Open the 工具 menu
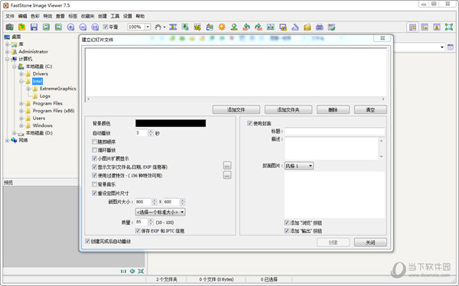Screen dimensions: 459x286 tap(115, 16)
